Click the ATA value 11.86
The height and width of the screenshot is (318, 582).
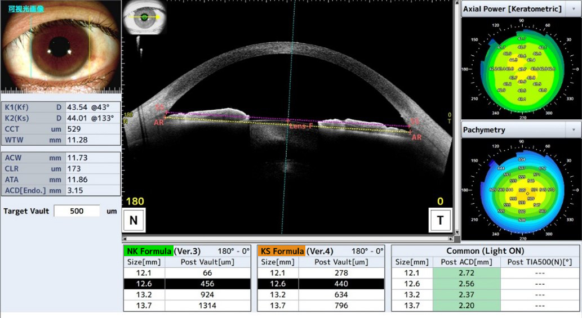(77, 180)
